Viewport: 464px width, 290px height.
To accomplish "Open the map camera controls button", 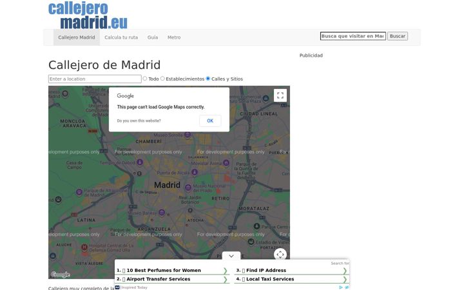I will click(x=280, y=255).
